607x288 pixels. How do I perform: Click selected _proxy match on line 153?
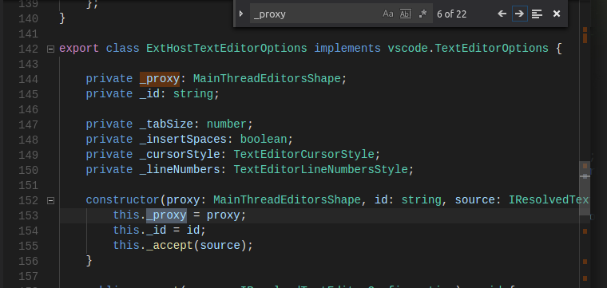click(x=166, y=215)
